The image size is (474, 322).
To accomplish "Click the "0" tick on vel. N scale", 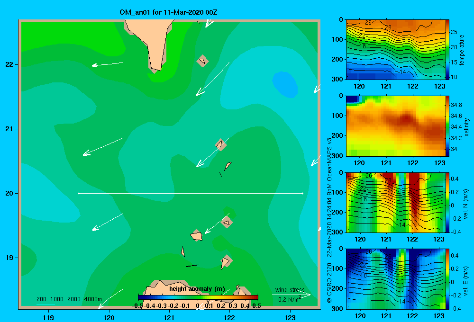I will coord(452,206).
